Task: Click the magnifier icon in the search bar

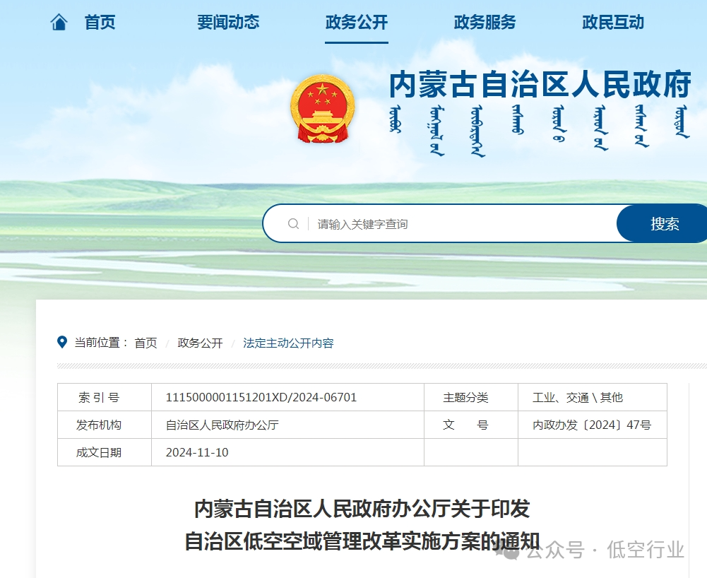Action: coord(293,223)
